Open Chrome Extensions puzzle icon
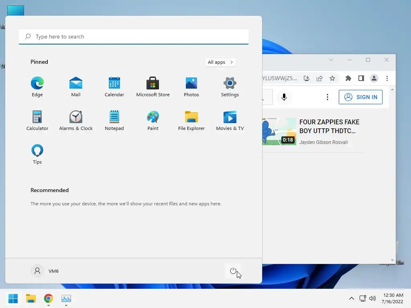This screenshot has width=411, height=308. coord(348,78)
